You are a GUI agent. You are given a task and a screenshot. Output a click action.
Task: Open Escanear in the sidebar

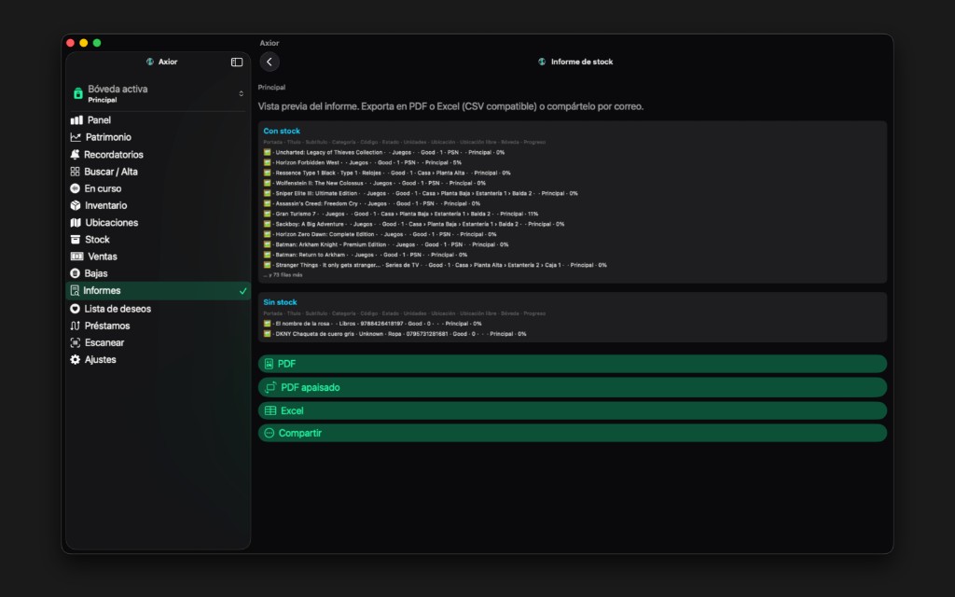(159, 342)
